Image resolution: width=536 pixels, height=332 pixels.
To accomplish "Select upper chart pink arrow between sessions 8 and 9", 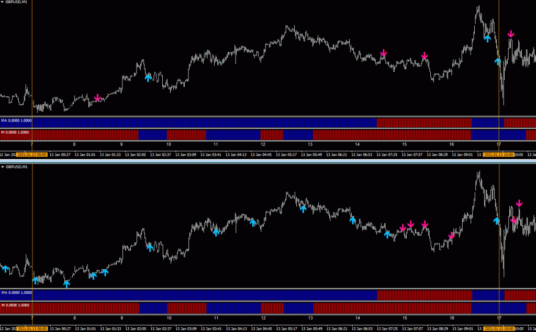I will coord(97,98).
